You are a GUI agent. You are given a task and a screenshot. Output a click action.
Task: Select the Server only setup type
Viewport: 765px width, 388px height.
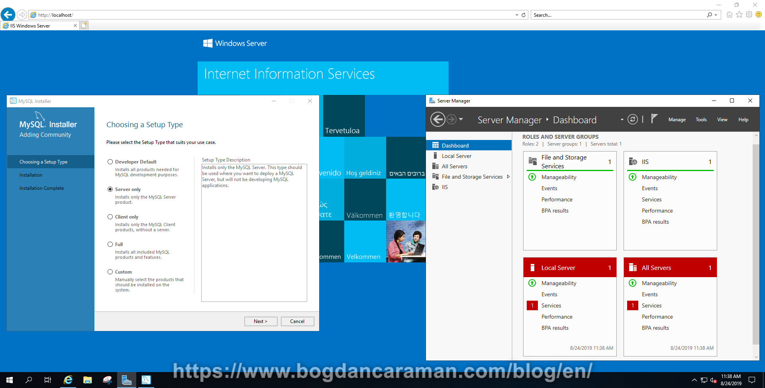pos(110,189)
